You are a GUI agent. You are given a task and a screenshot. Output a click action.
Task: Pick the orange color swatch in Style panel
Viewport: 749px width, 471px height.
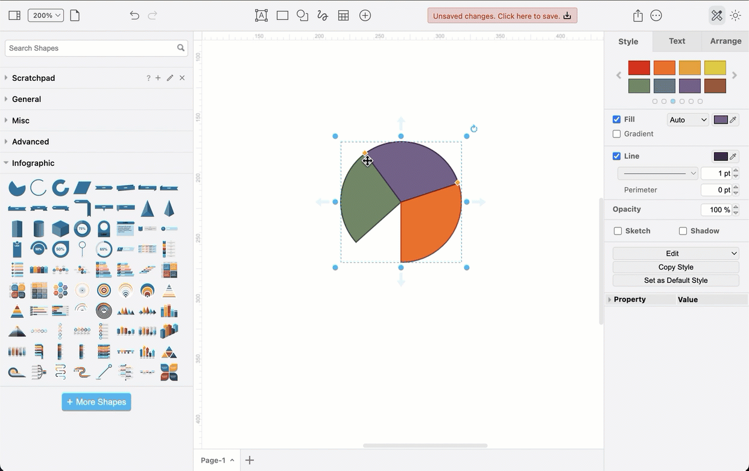(664, 67)
